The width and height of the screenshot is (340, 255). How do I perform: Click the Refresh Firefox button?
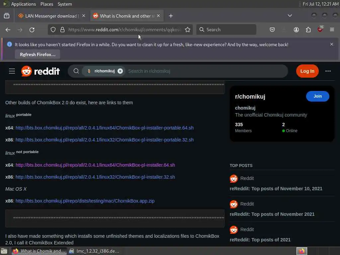point(38,54)
